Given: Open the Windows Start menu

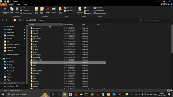Looking at the screenshot, I should click(3, 95).
